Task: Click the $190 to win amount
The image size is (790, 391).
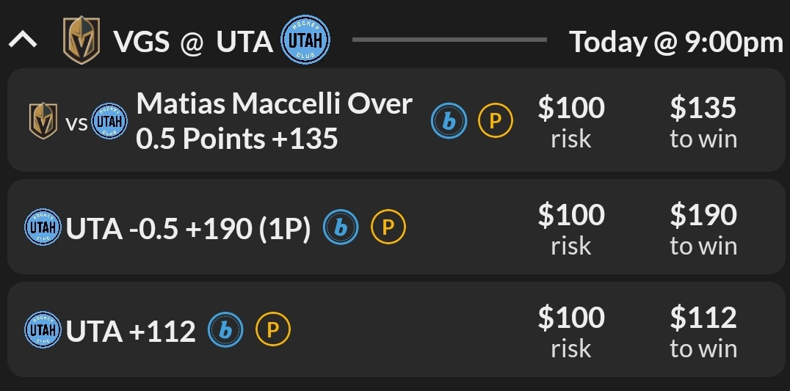Action: coord(703,228)
